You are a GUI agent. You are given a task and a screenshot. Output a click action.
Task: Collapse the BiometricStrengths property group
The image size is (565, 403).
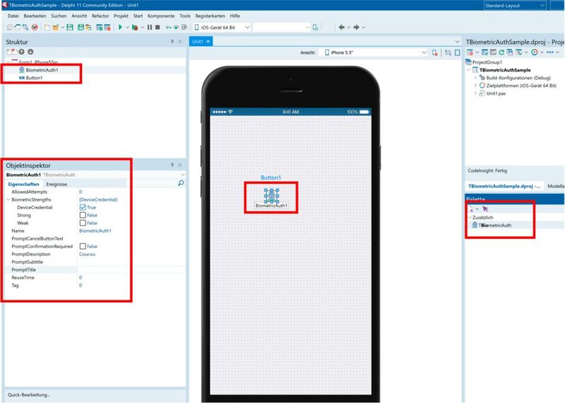pos(8,199)
